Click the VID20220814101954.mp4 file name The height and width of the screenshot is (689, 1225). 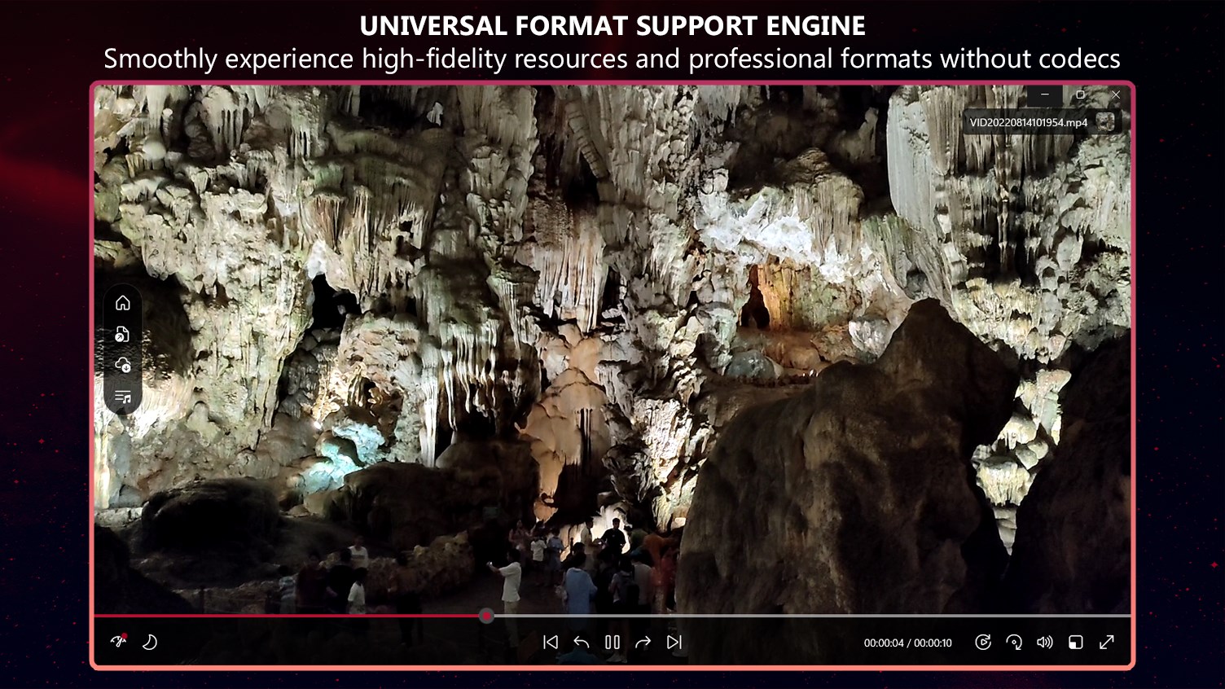pyautogui.click(x=1029, y=122)
